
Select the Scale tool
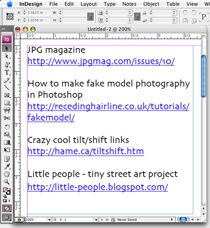[7, 134]
